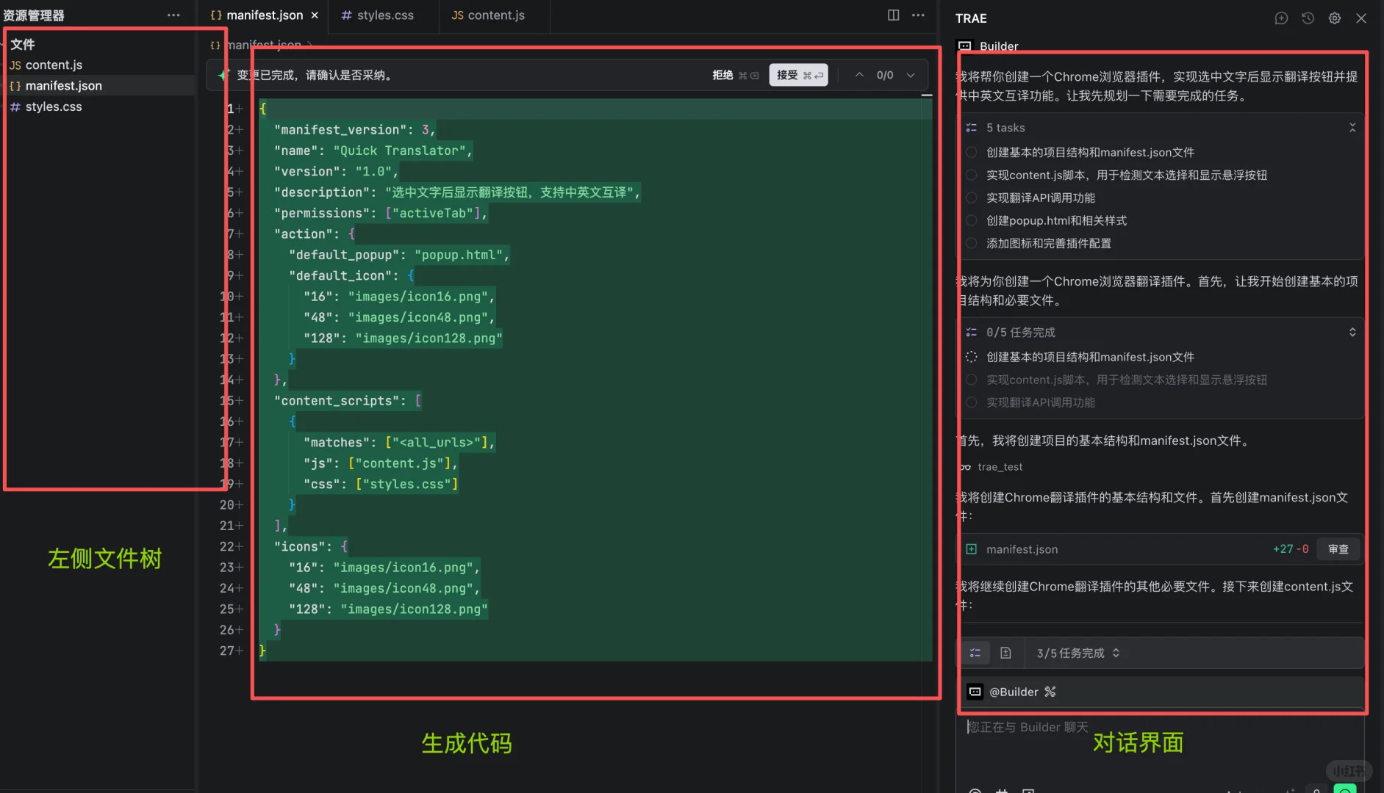Reject the changes with 拒绝
The image size is (1384, 793).
coord(735,75)
